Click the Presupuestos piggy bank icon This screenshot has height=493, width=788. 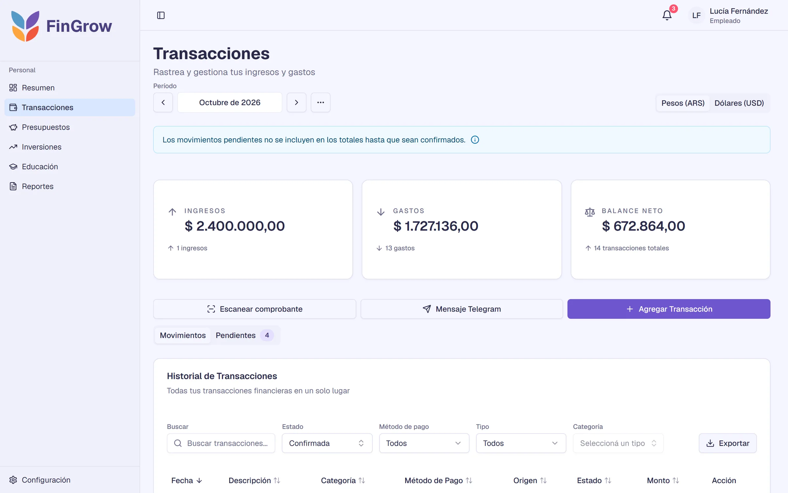pos(13,127)
